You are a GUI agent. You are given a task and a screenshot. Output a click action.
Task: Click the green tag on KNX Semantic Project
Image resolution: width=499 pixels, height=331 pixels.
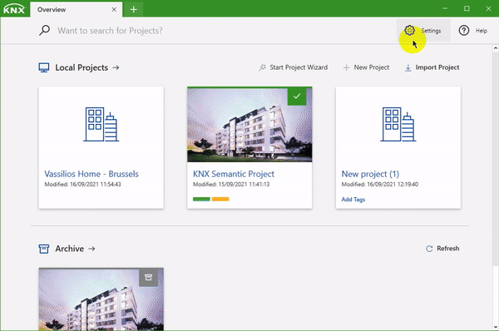201,200
